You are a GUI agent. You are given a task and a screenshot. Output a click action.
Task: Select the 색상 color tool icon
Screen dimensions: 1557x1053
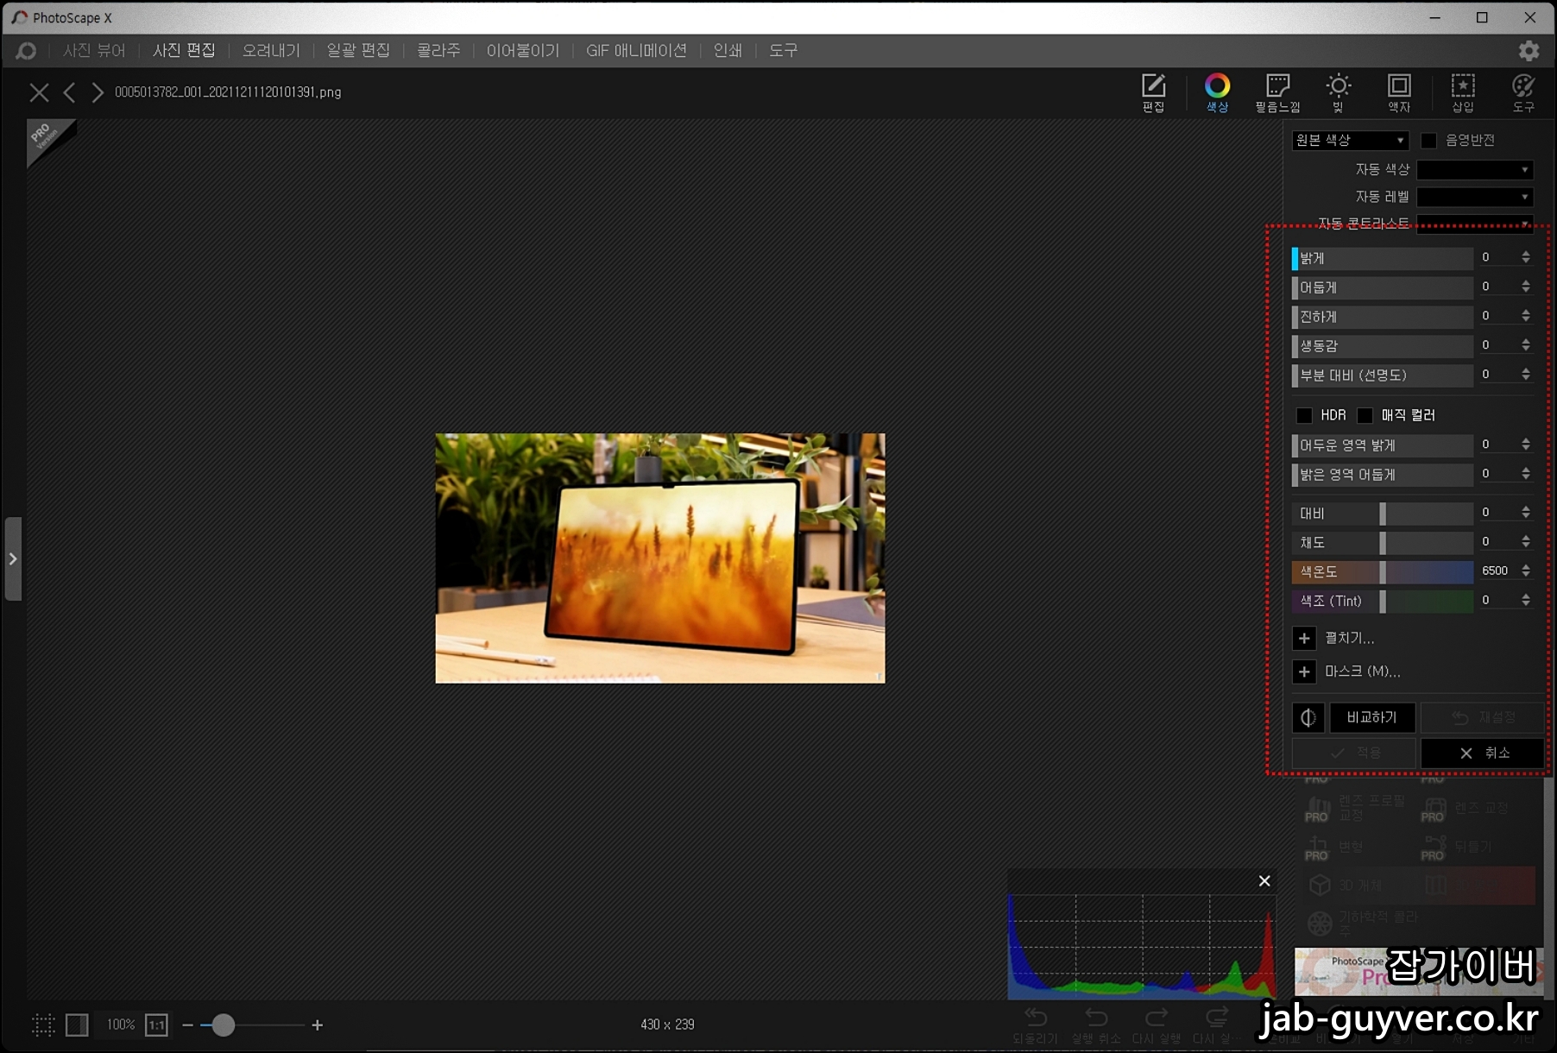1217,92
